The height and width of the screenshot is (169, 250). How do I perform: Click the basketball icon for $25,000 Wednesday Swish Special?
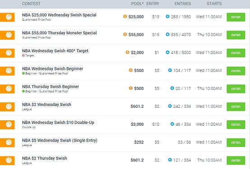[9, 17]
